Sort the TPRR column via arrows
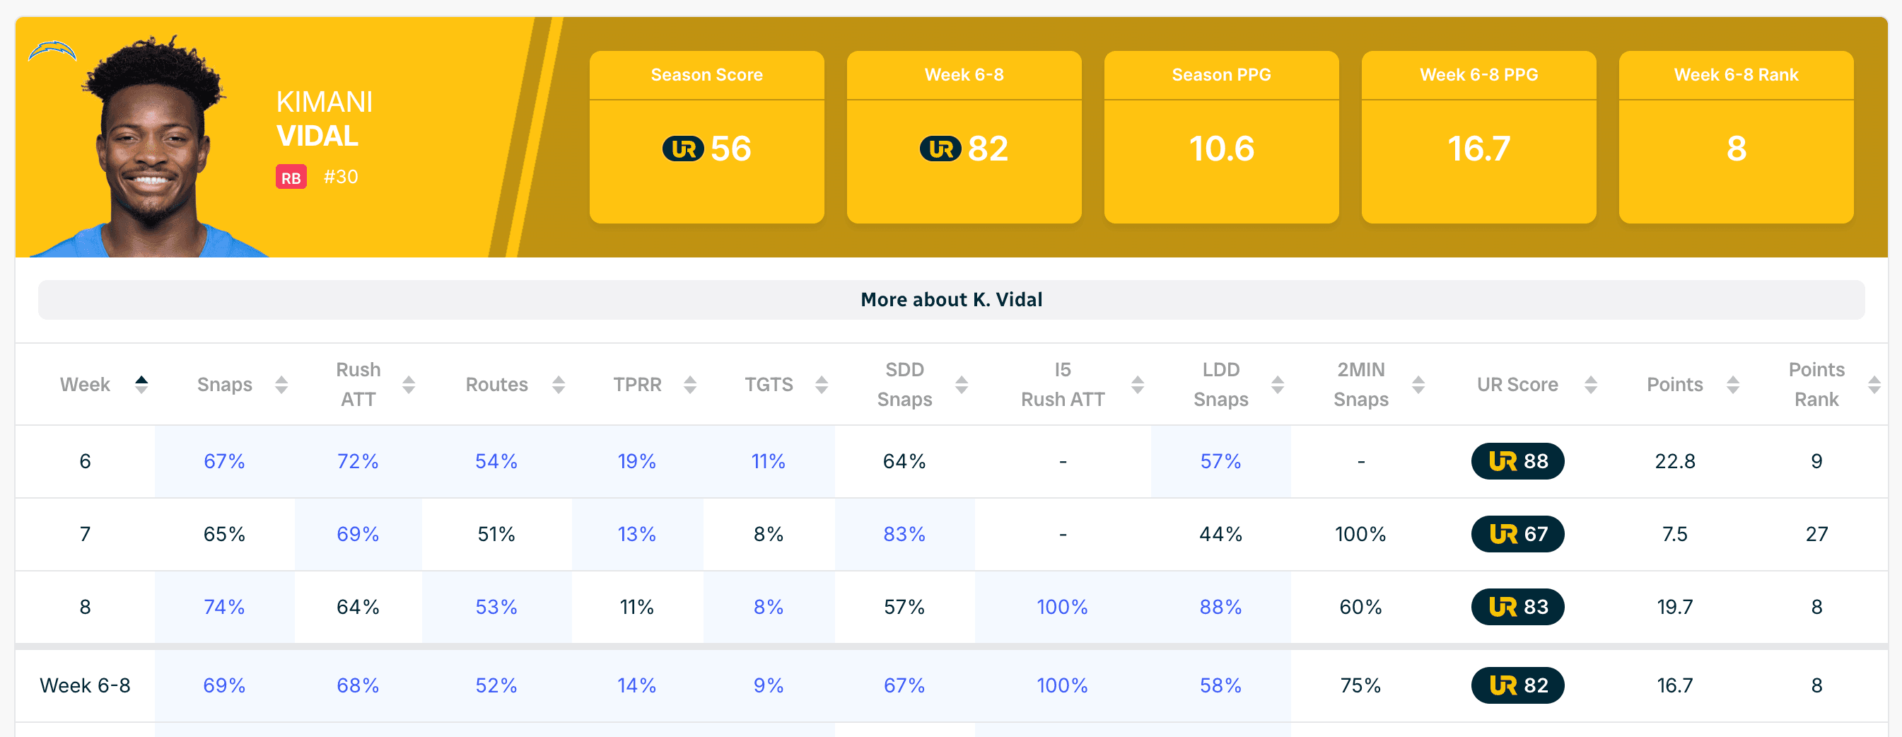 (x=690, y=384)
